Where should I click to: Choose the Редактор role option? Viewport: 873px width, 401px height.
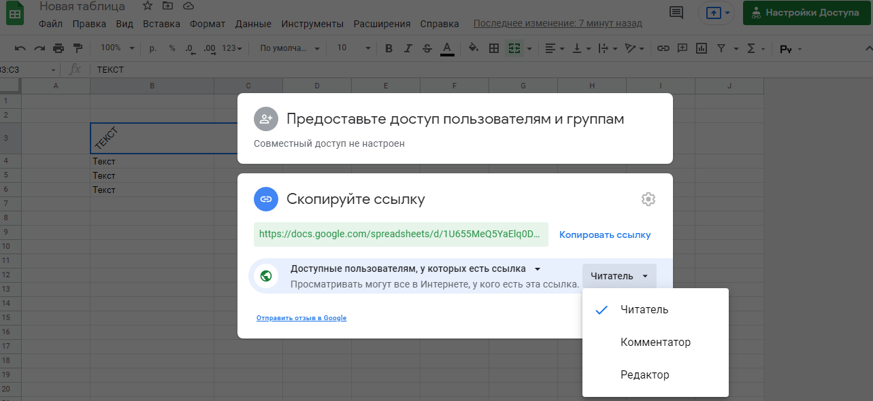pos(644,375)
